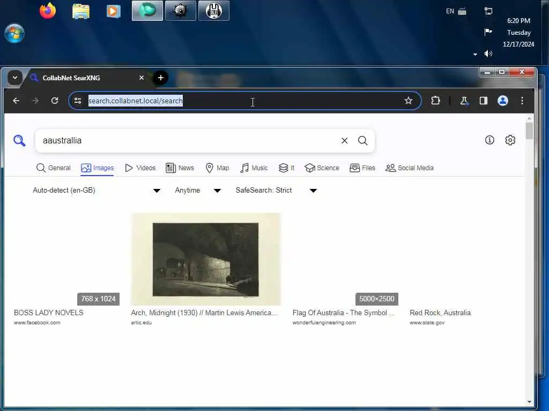Launch the media player taskbar icon
Image resolution: width=549 pixels, height=411 pixels.
[x=114, y=11]
